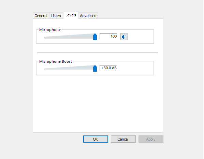Mute the microphone with the speaker icon
204x159 pixels.
(124, 37)
